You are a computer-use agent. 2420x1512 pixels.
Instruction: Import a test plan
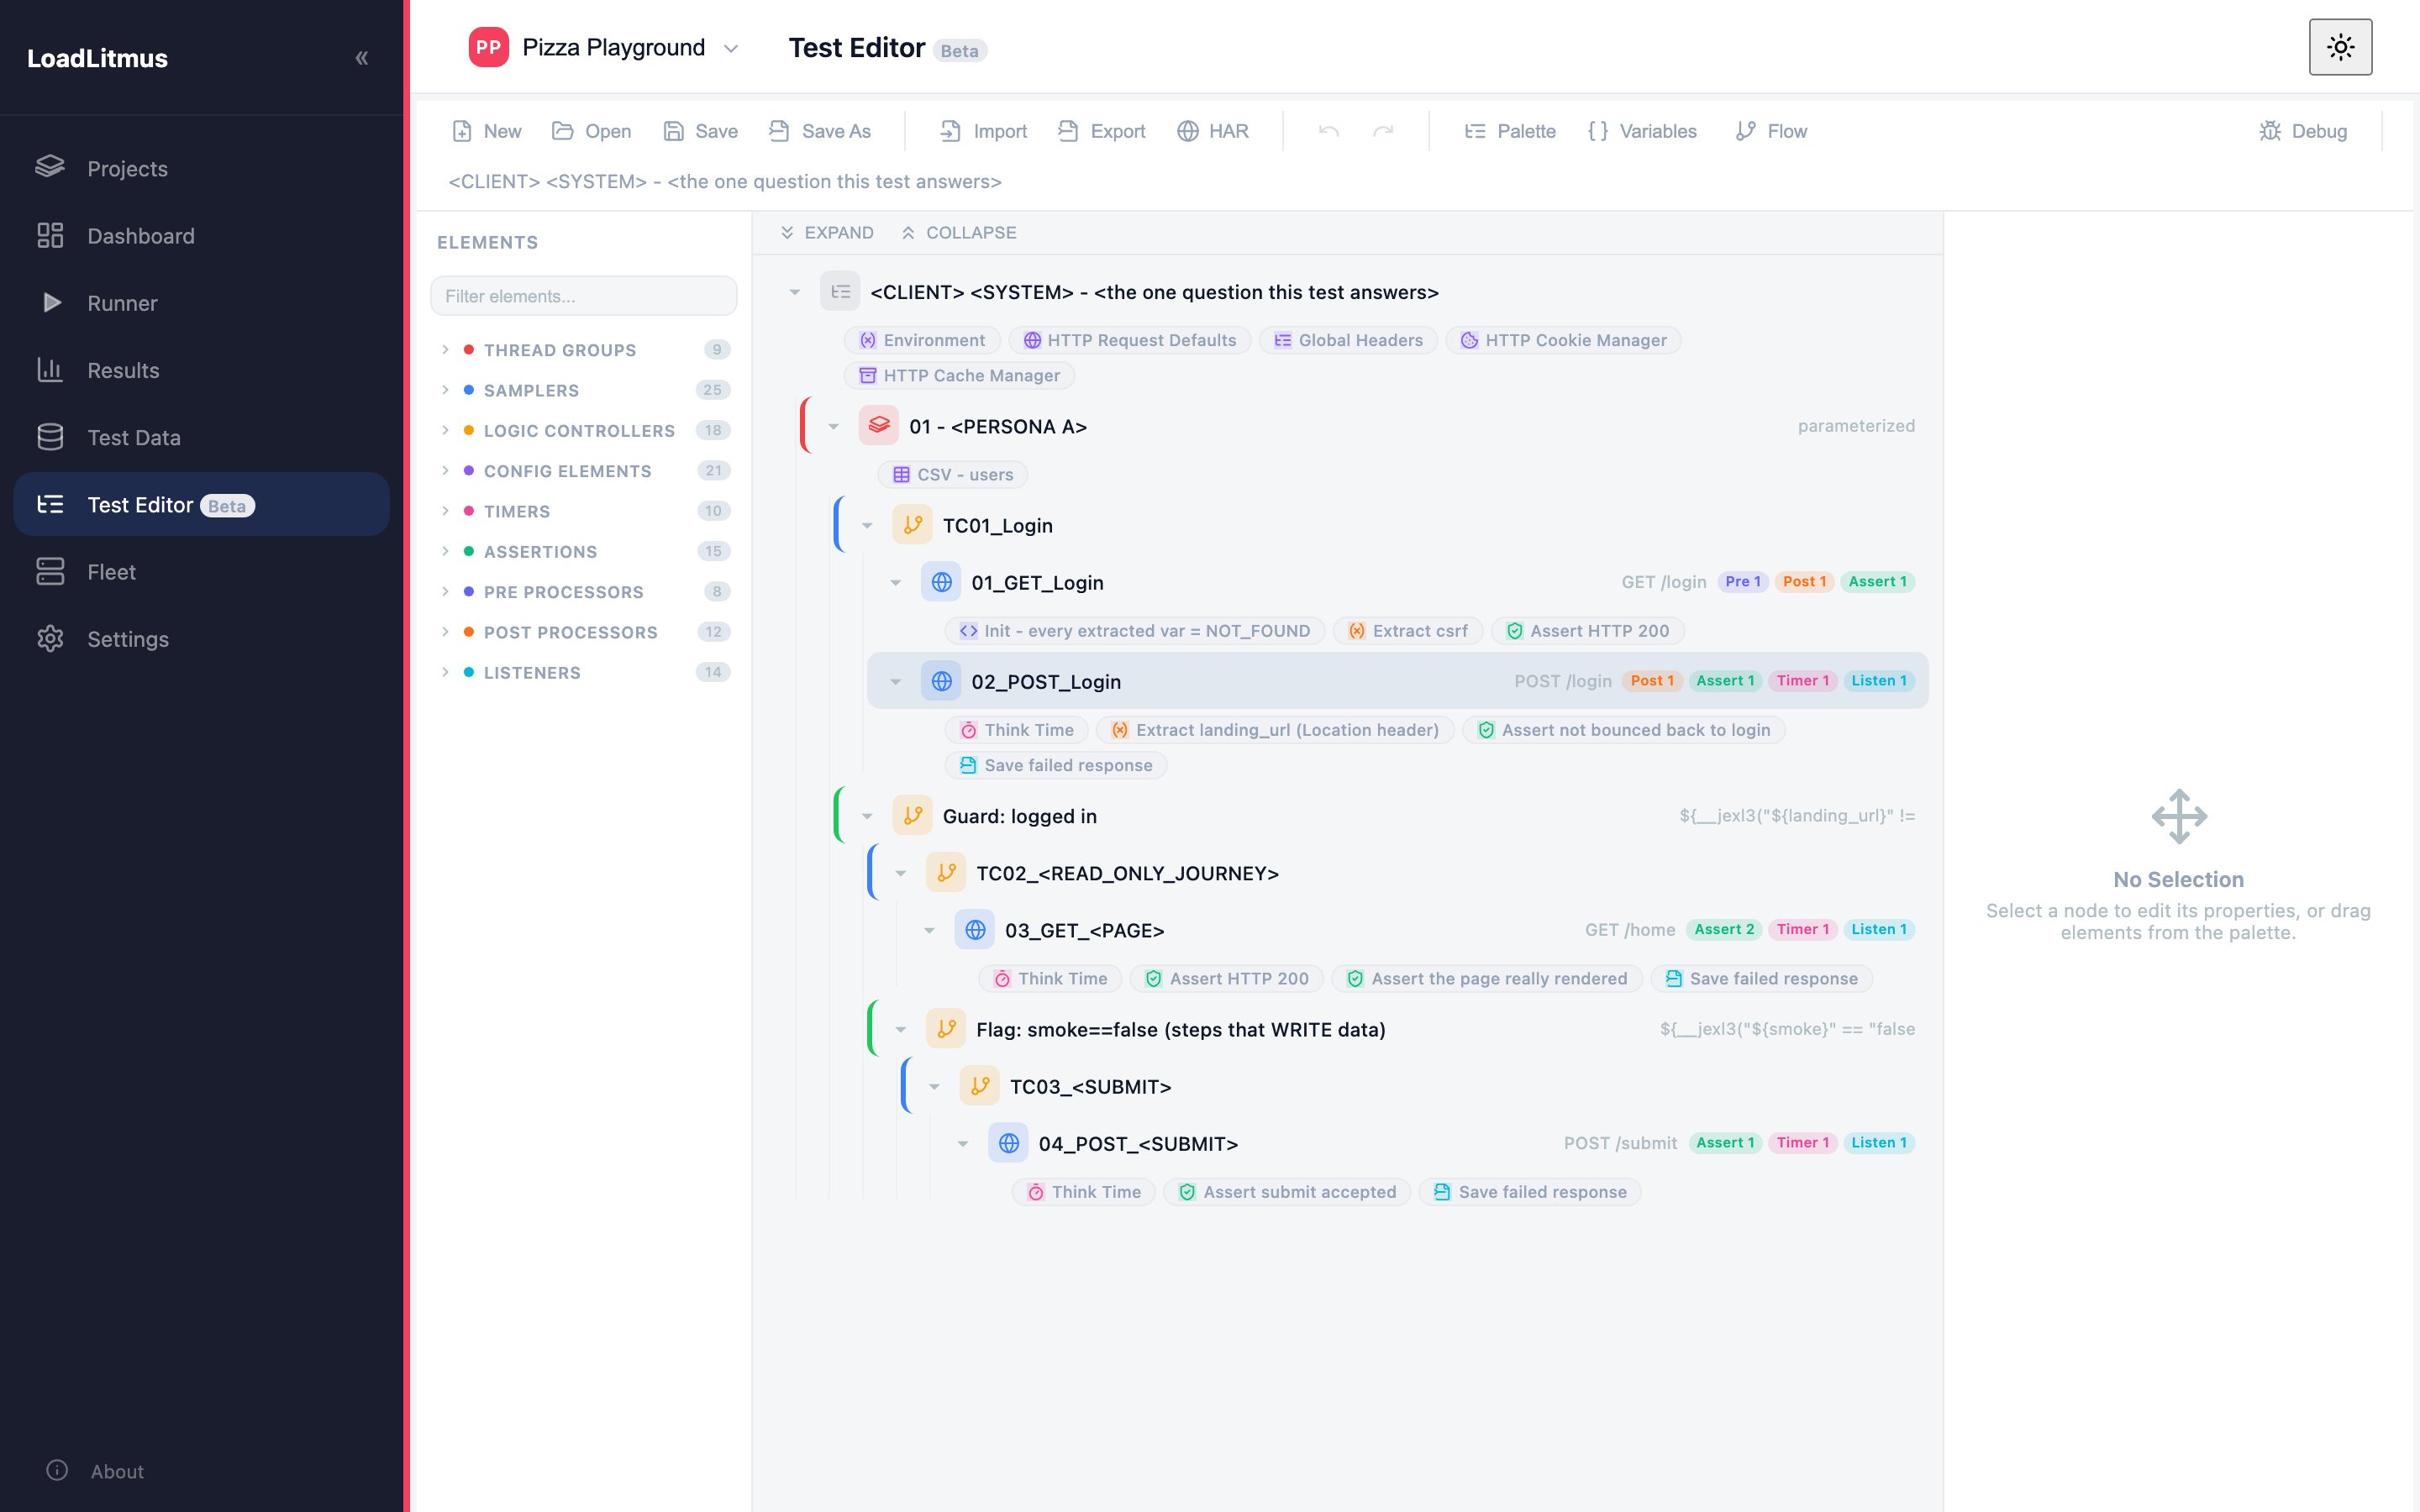[983, 131]
